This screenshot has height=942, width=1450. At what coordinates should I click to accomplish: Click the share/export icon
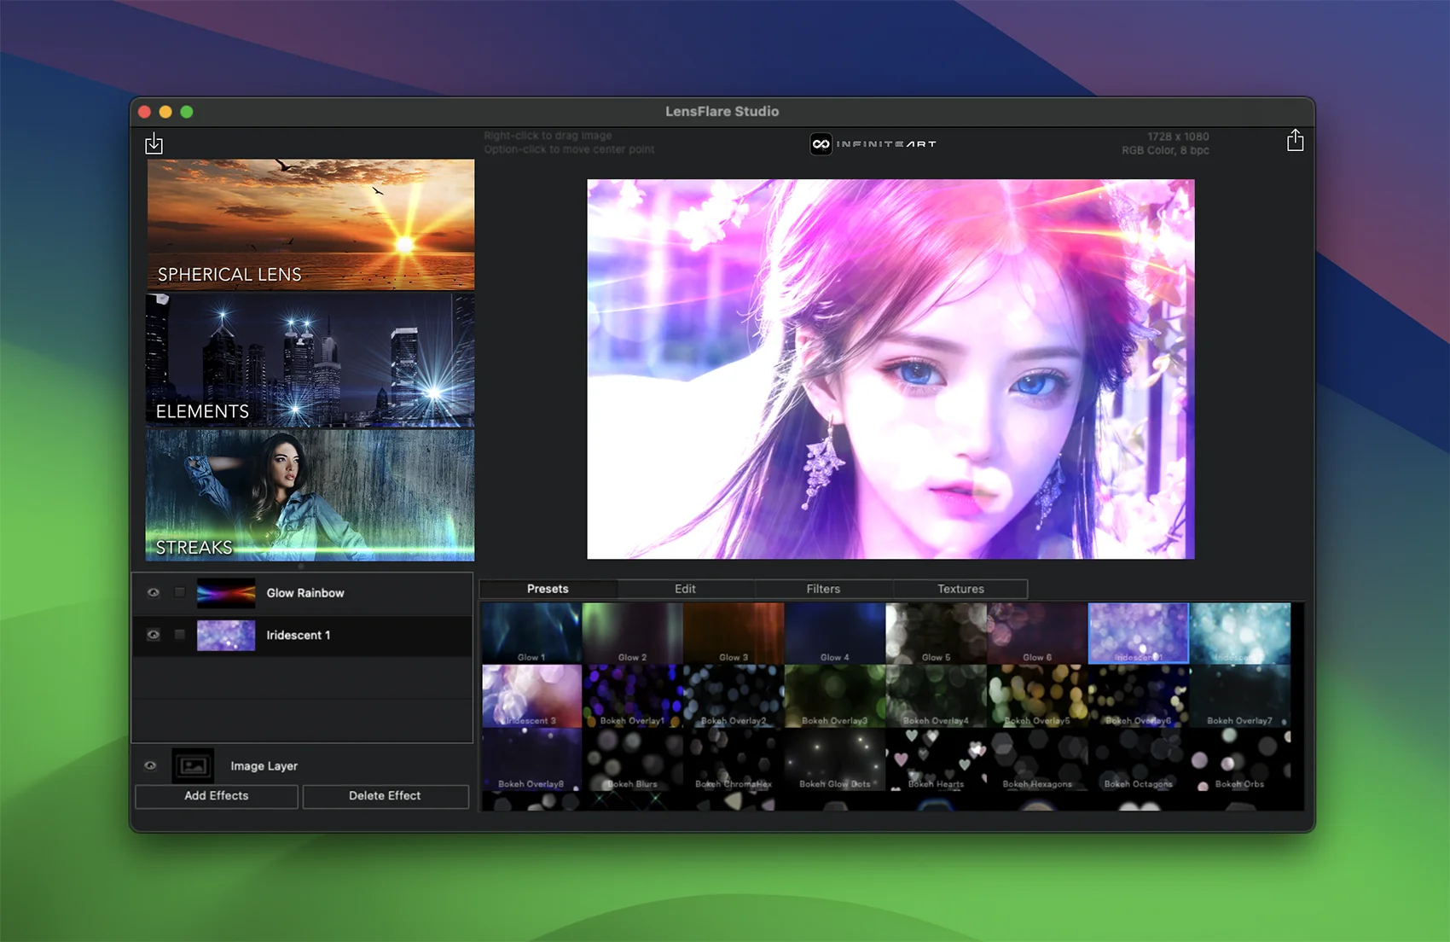click(1295, 140)
